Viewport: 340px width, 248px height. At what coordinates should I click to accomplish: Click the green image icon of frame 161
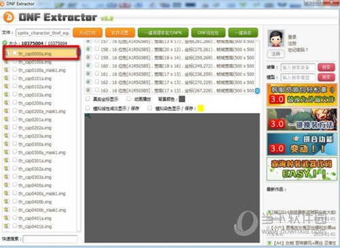pyautogui.click(x=88, y=74)
